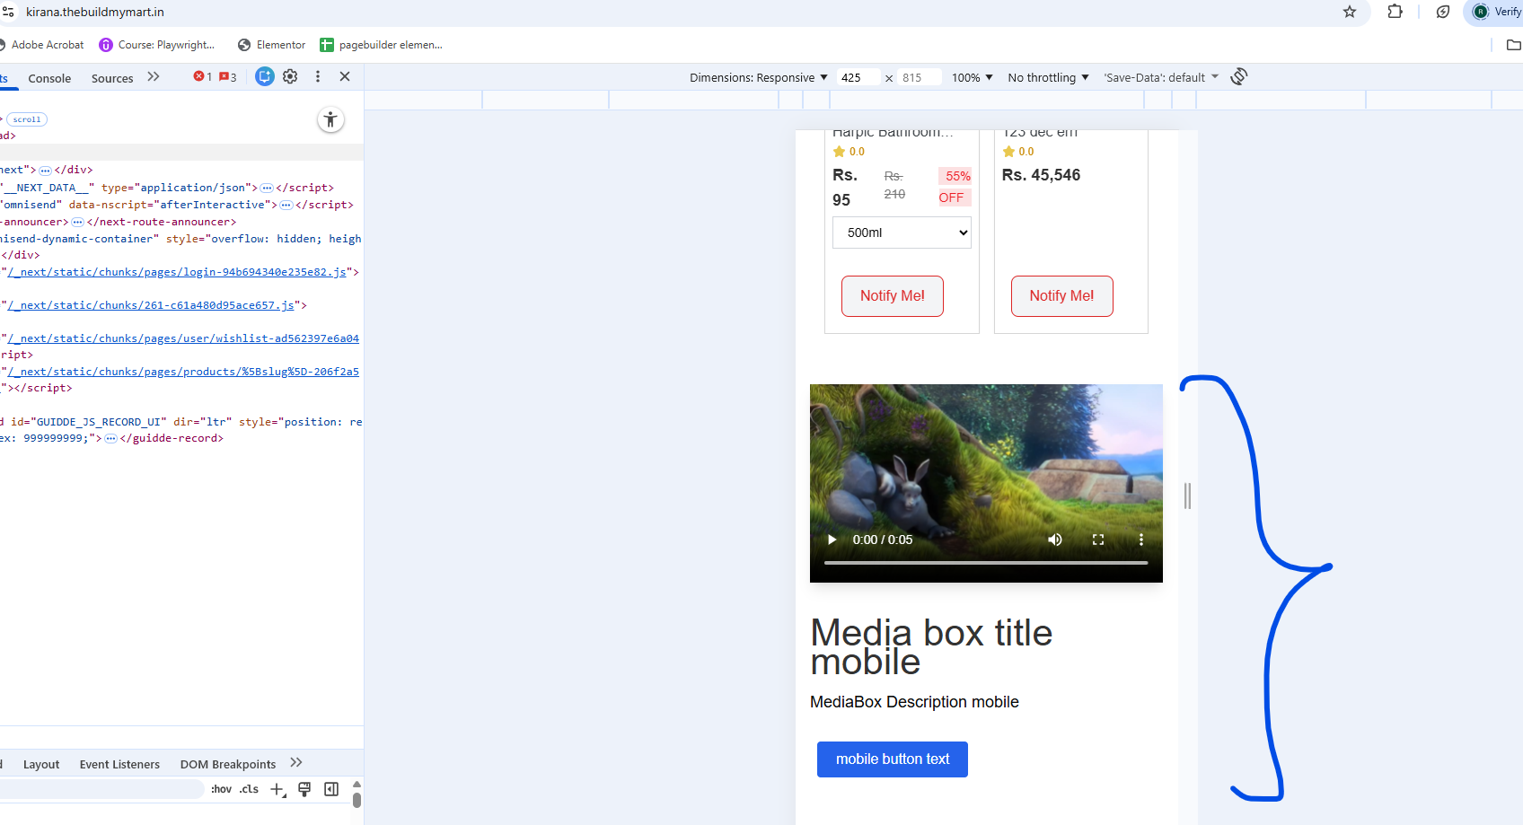Viewport: 1523px width, 825px height.
Task: Toggle the computed styles sidebar icon
Action: pos(331,789)
